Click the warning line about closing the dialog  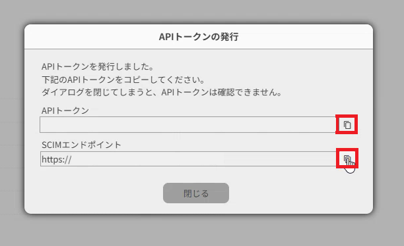(162, 93)
